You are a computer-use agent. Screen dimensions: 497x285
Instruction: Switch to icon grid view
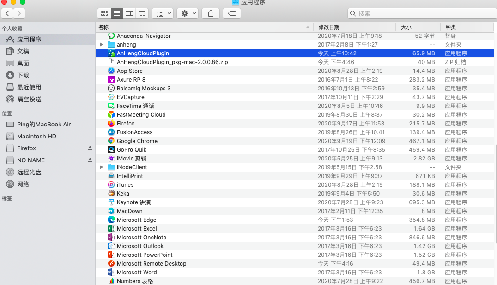coord(104,13)
